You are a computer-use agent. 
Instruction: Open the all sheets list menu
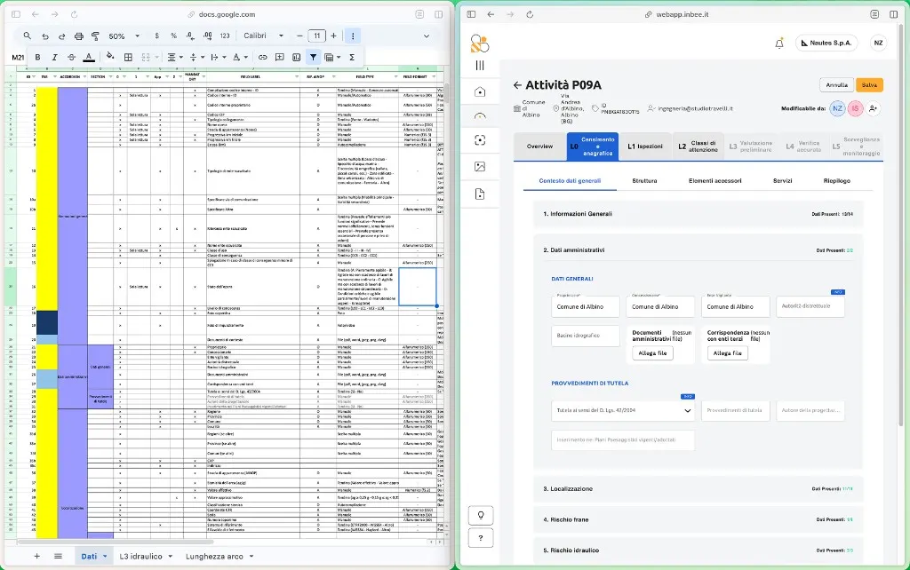58,556
